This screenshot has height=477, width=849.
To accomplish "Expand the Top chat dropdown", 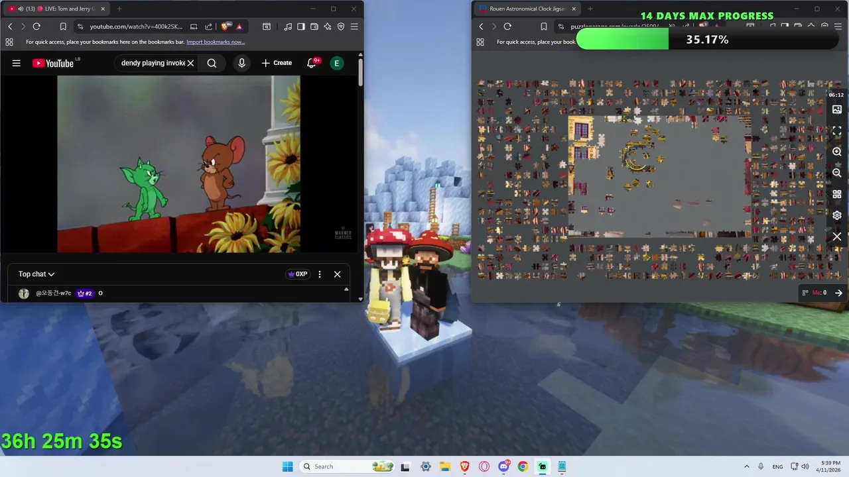I will 36,274.
